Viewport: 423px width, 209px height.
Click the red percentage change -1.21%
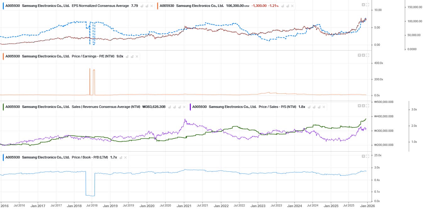pyautogui.click(x=273, y=6)
